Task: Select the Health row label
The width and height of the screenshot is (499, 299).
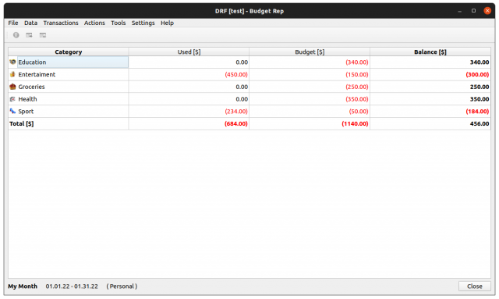Action: [x=28, y=99]
